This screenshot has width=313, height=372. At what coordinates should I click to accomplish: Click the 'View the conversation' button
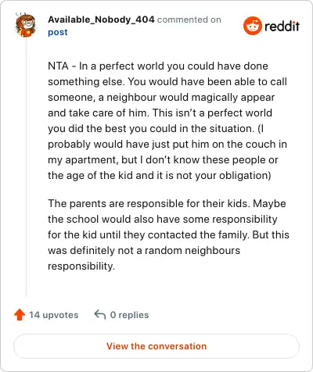point(156,346)
